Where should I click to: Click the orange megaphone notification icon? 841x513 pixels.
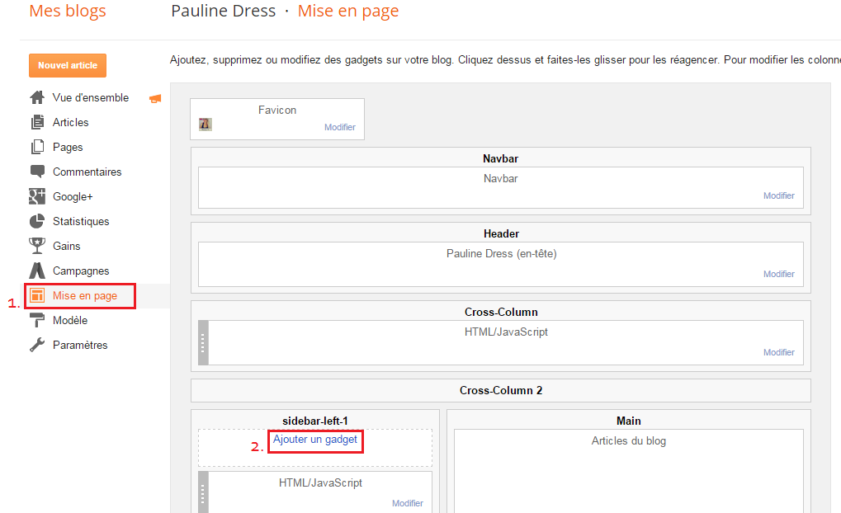[155, 98]
